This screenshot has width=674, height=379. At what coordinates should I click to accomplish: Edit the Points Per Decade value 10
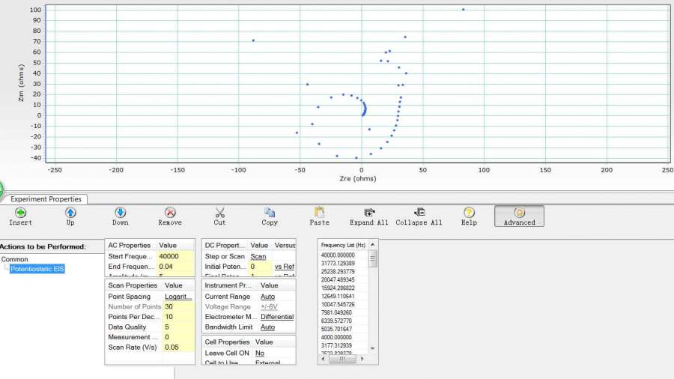(178, 317)
